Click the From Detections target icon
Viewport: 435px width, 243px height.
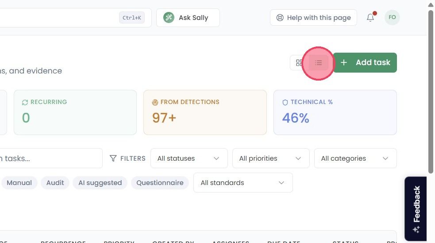coord(155,102)
